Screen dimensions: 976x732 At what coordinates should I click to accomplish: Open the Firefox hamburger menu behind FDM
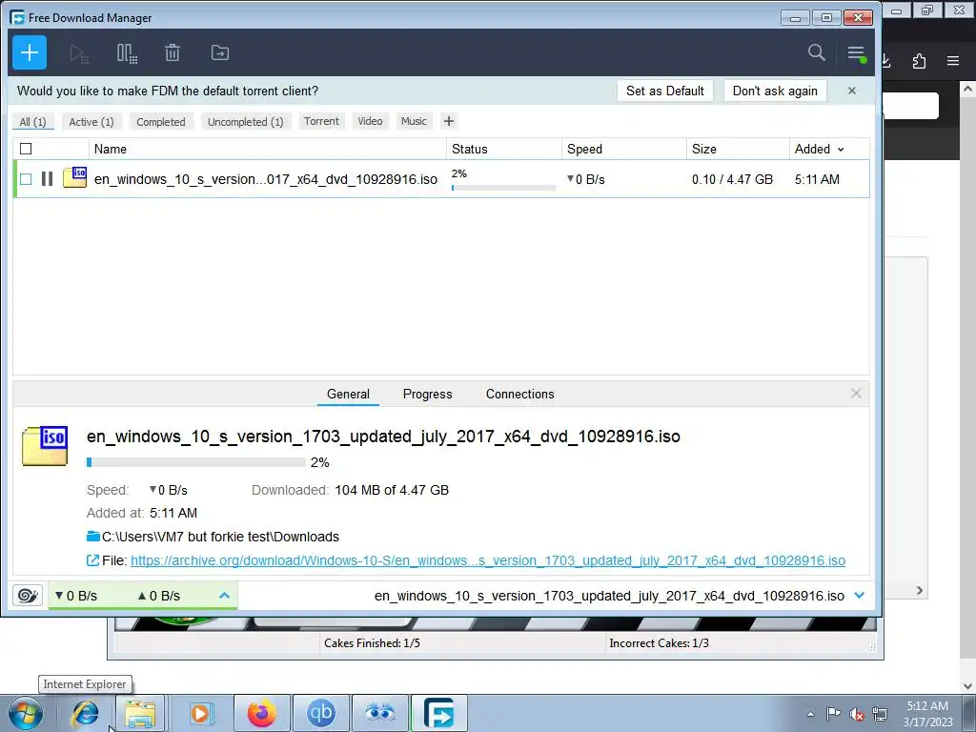click(953, 61)
